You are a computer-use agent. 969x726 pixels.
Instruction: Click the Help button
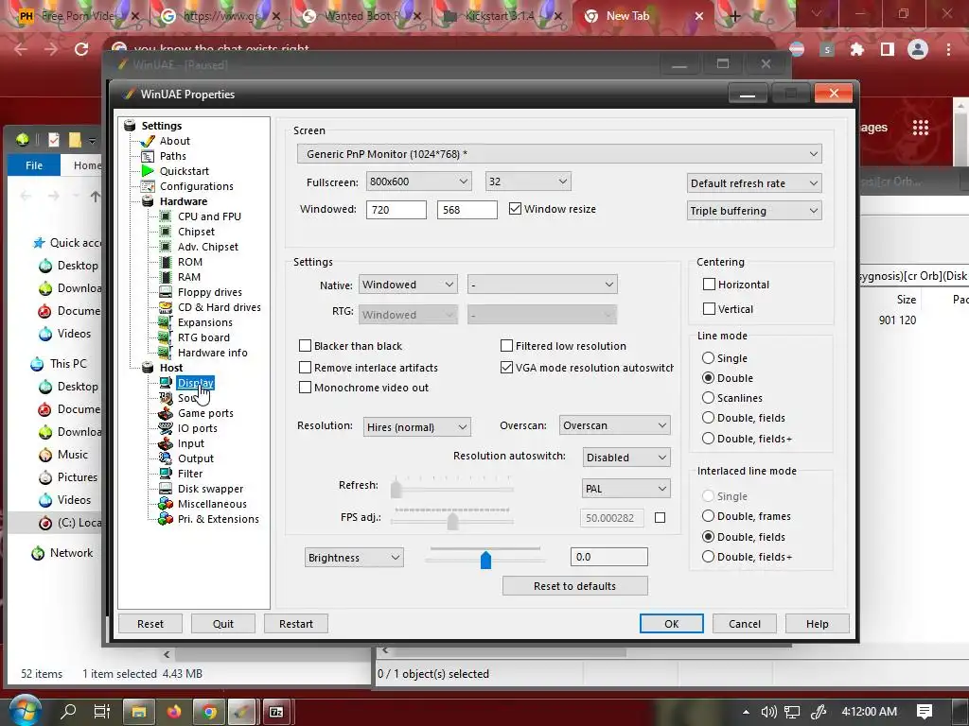pyautogui.click(x=817, y=624)
